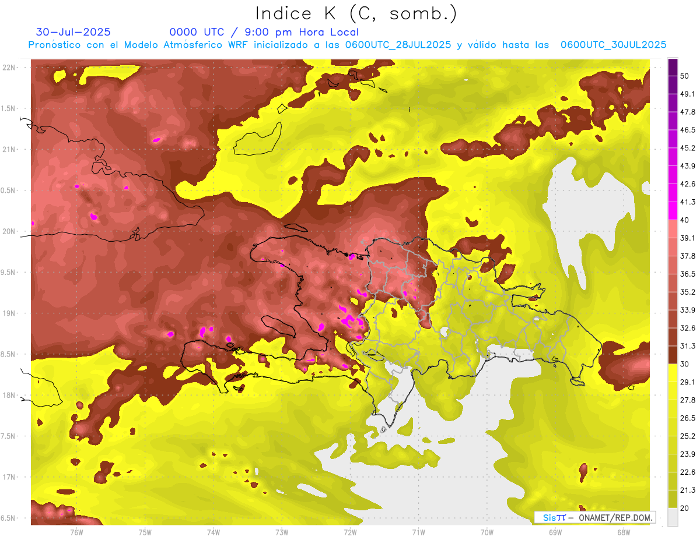The image size is (700, 540).
Task: Click the color scale value "49.1"
Action: click(688, 94)
